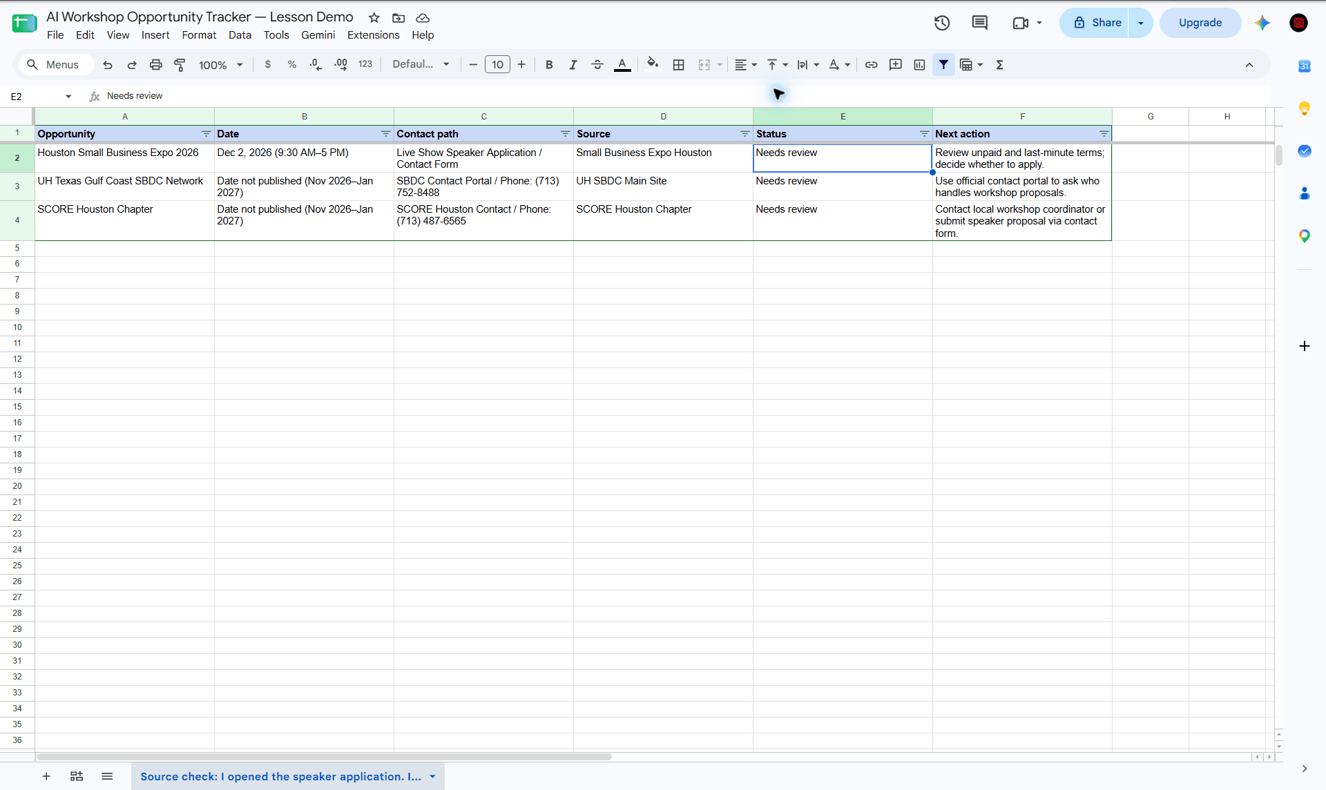Viewport: 1326px width, 790px height.
Task: Format as currency with dollar icon
Action: [268, 65]
